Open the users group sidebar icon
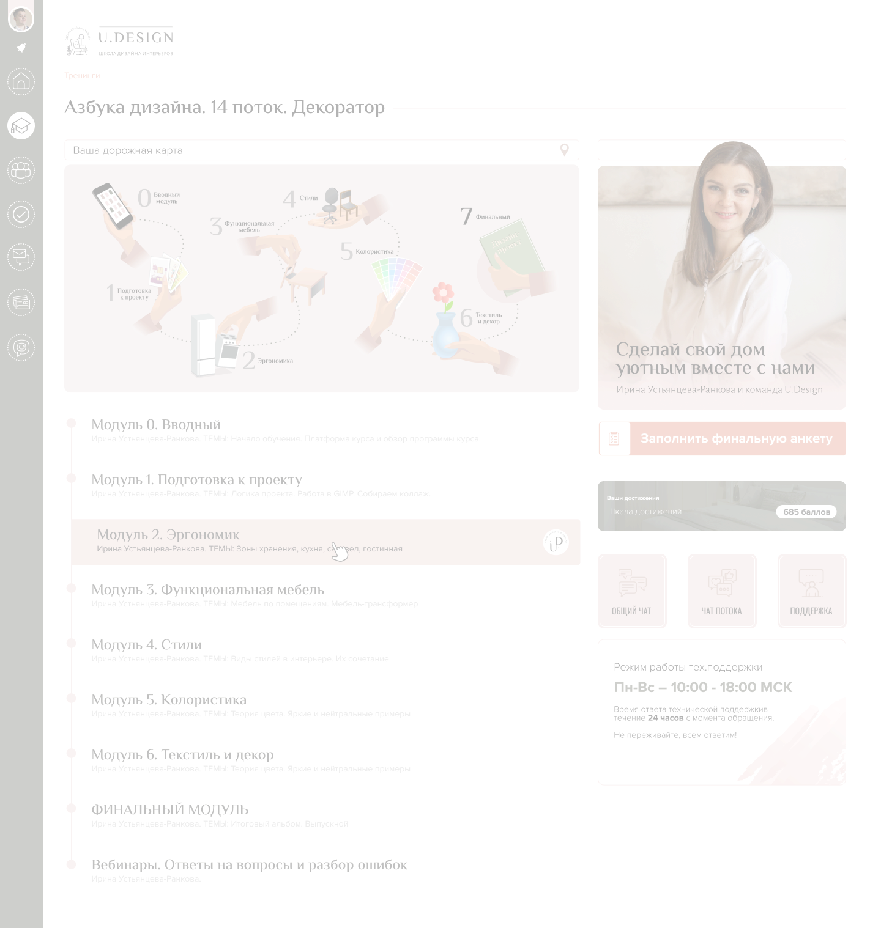Viewport: 881px width, 928px height. [21, 170]
